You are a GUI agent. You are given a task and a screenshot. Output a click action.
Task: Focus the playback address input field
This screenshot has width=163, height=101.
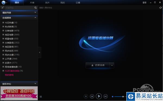(98, 8)
